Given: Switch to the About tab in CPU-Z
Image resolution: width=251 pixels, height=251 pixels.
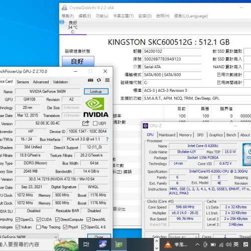Looking at the screenshot, I should pyautogui.click(x=245, y=135).
